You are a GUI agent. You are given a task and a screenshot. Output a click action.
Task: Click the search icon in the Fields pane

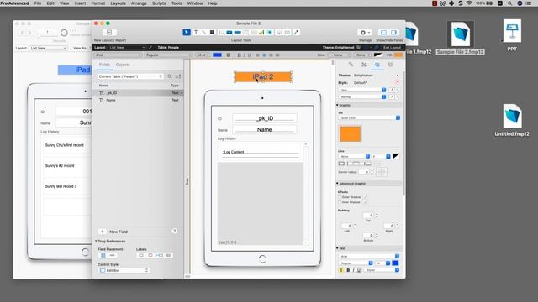170,76
